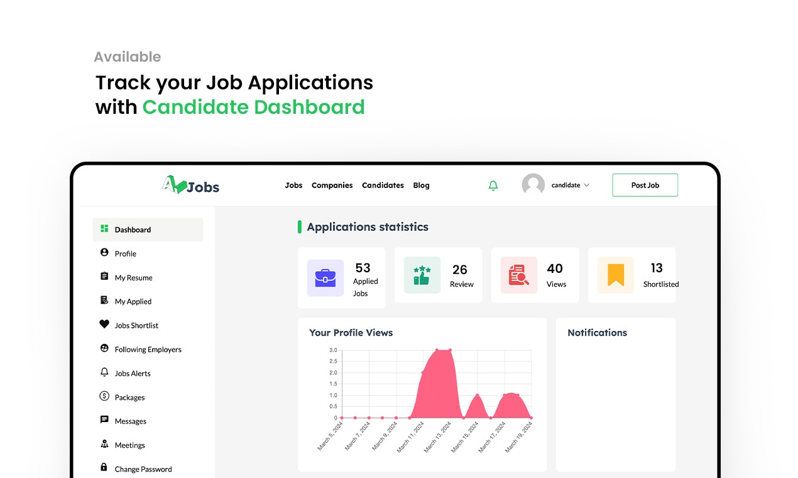The image size is (798, 478).
Task: Click the Profile person icon
Action: pos(104,252)
